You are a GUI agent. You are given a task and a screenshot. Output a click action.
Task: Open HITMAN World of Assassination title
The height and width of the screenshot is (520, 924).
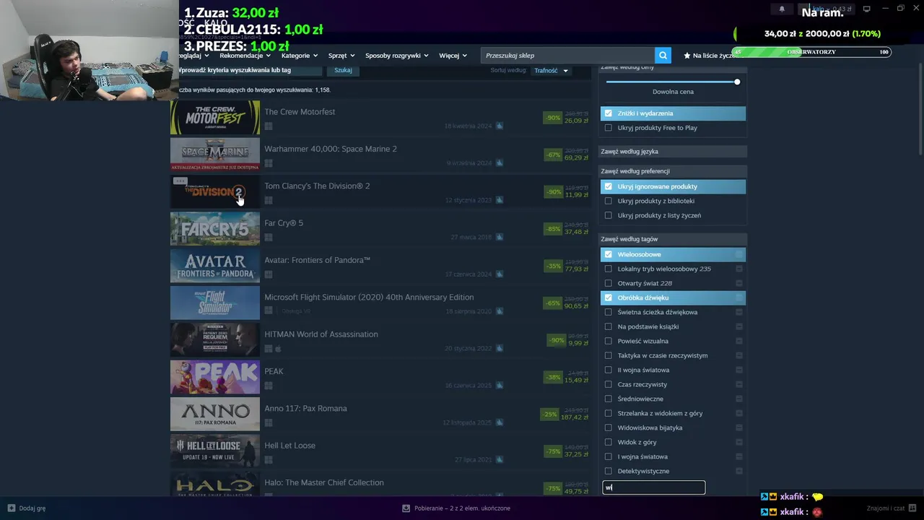pyautogui.click(x=321, y=334)
